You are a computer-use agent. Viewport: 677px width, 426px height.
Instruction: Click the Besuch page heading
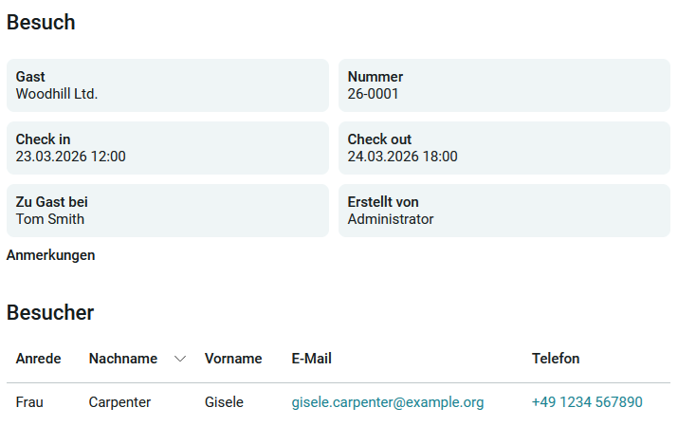point(41,23)
